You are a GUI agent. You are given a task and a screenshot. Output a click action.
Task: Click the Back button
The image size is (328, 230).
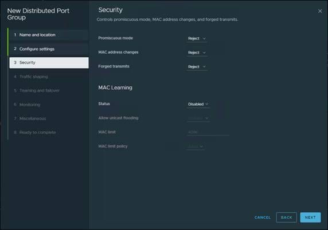(x=286, y=217)
